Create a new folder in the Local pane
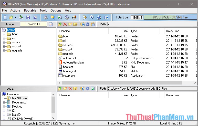The height and width of the screenshot is (126, 198). pos(65,89)
